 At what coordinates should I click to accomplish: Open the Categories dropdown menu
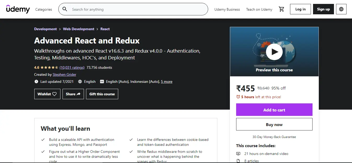click(43, 9)
